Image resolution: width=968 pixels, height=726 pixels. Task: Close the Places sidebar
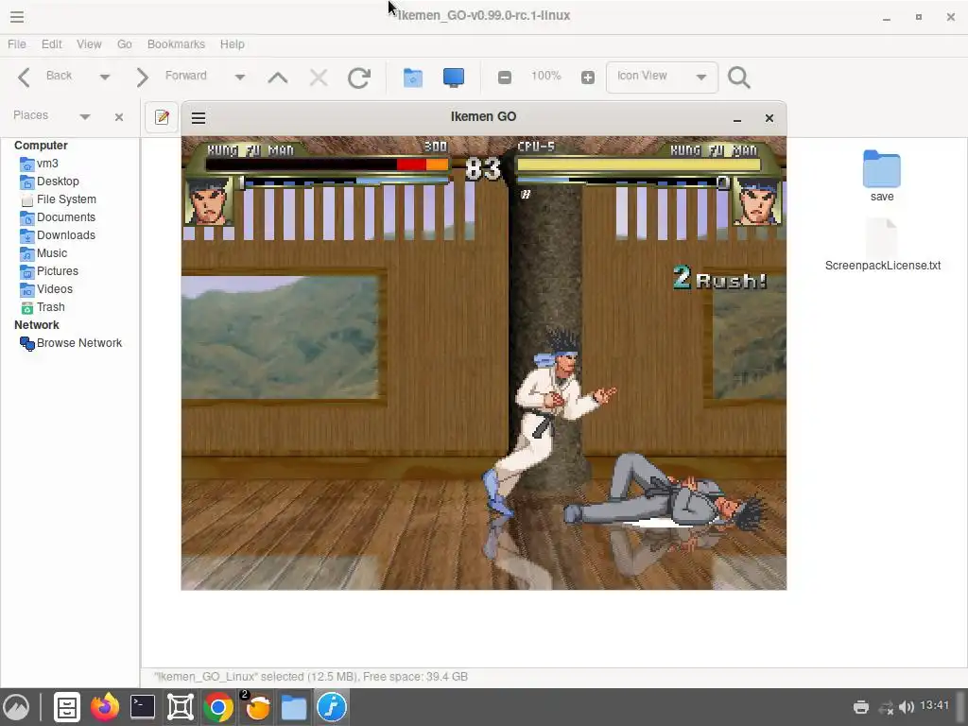pos(119,116)
